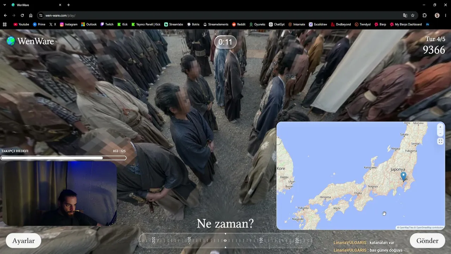
Task: Zoom out on the map
Action: (440, 133)
